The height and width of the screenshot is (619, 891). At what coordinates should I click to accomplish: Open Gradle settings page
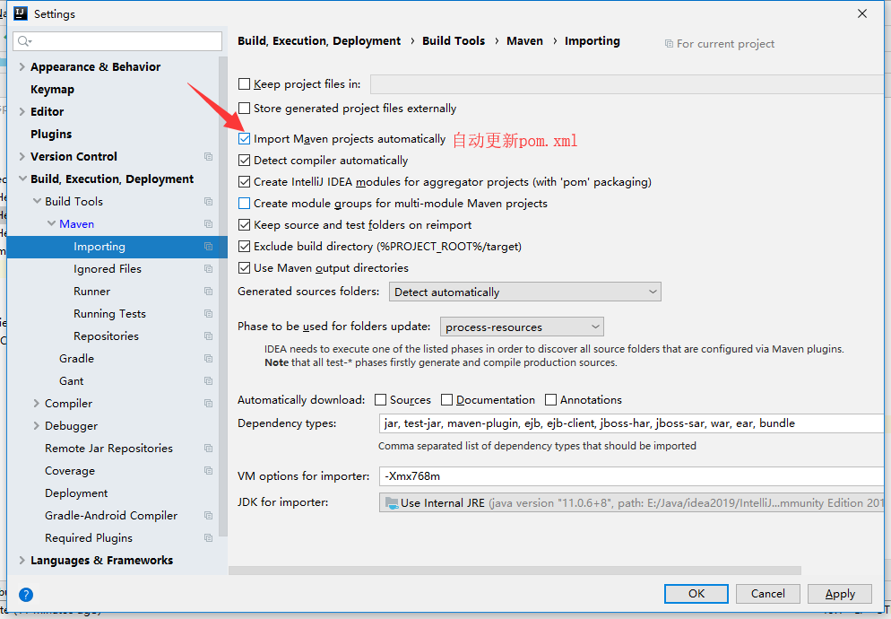click(x=77, y=359)
